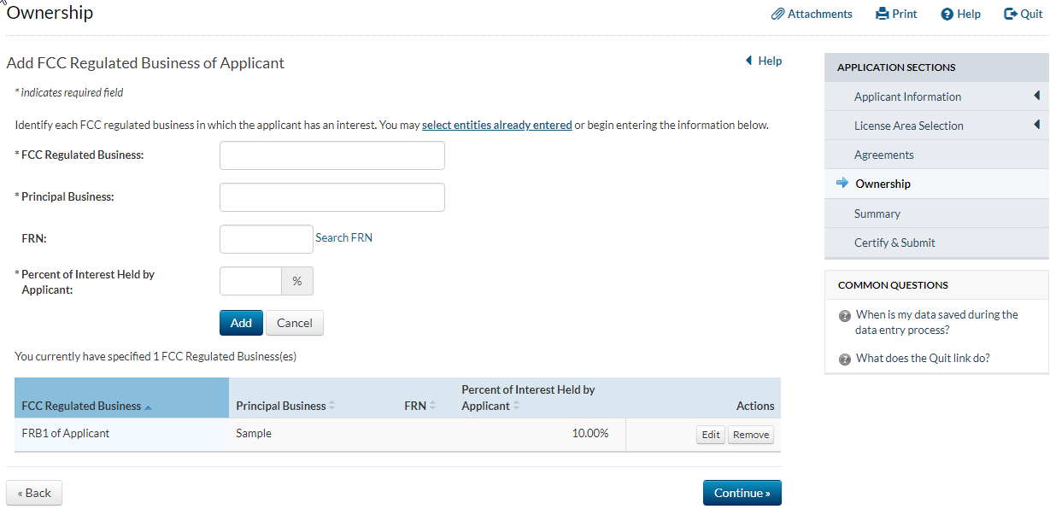Expand the License Area Selection arrow
Viewport: 1050px width, 509px height.
tap(1036, 125)
